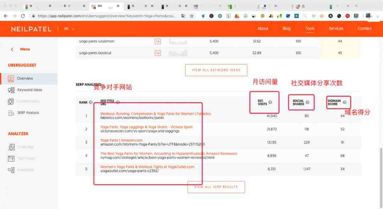This screenshot has height=209, width=383.
Task: Click the domain score 91 value
Action: click(x=343, y=142)
